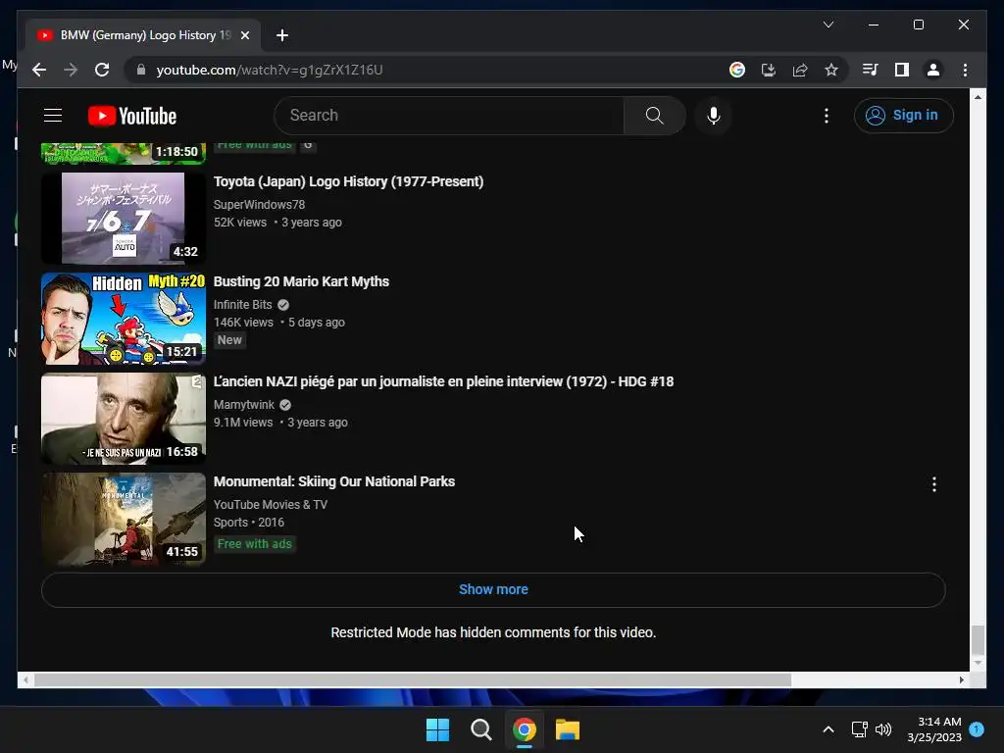Go back with Chrome's back arrow
The image size is (1004, 753).
click(39, 70)
